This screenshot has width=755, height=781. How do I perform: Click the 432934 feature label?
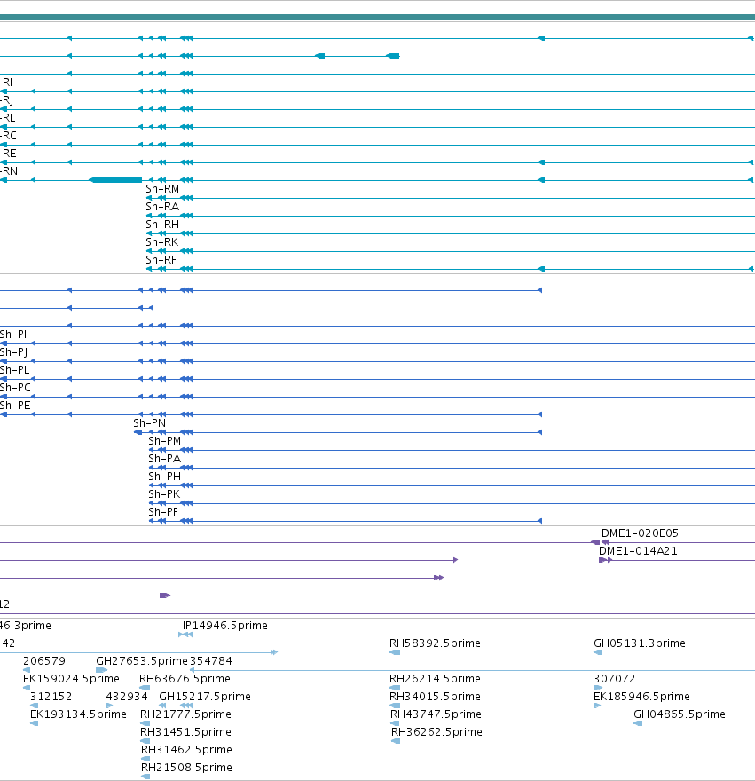pyautogui.click(x=127, y=697)
